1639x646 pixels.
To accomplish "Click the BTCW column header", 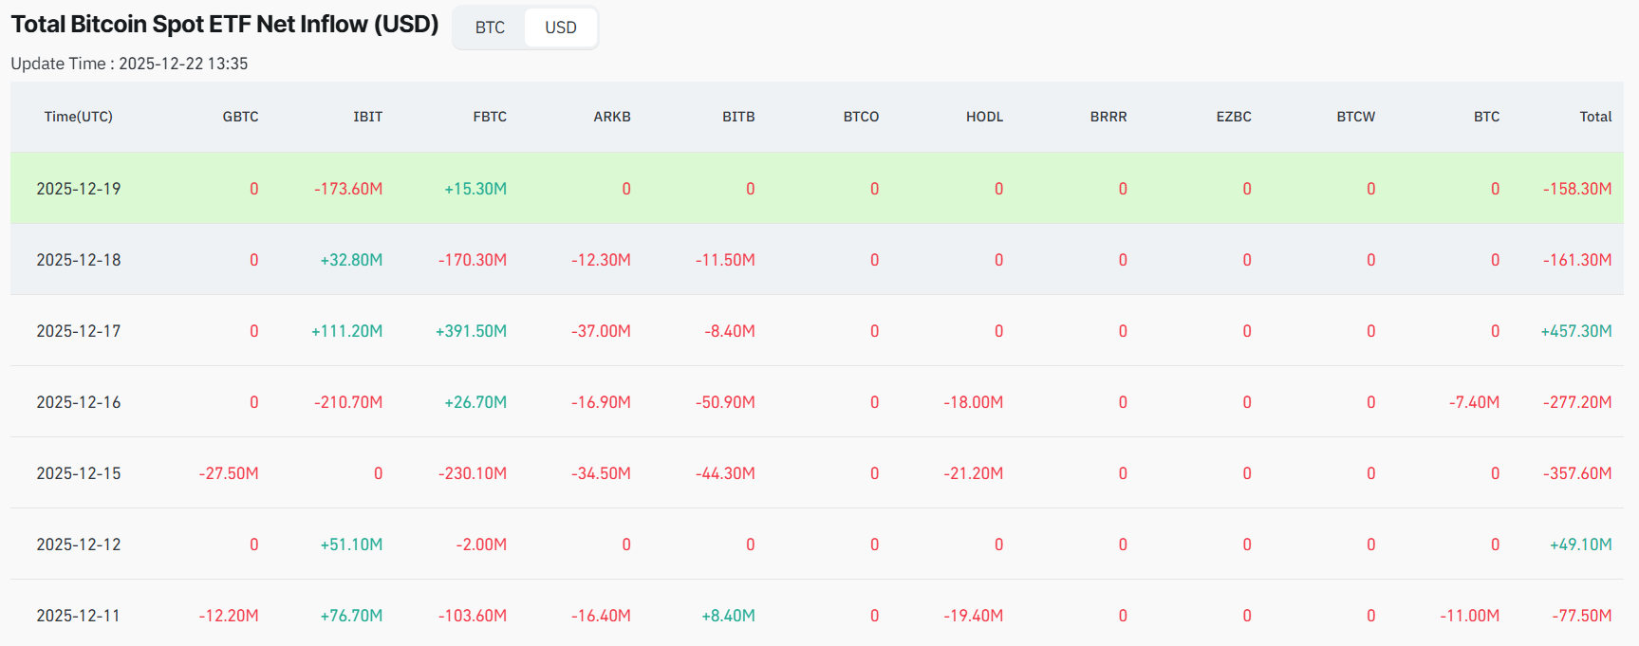I will 1355,117.
